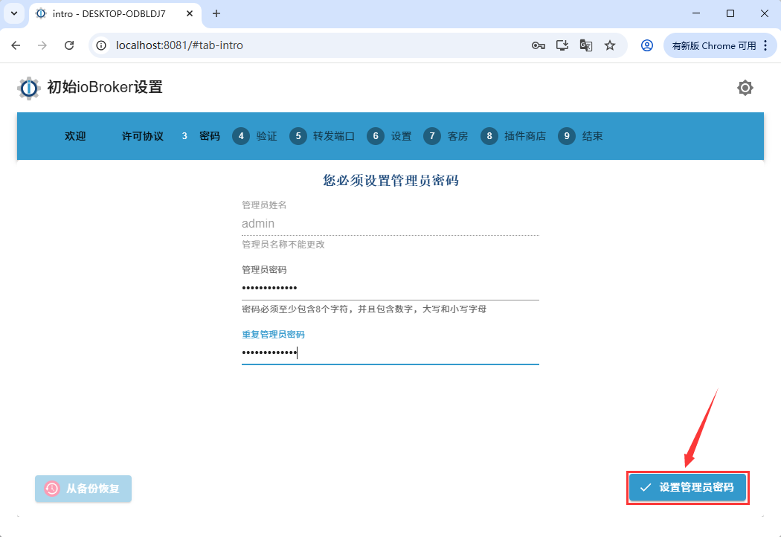Click the ioBroker logo icon
This screenshot has height=537, width=781.
tap(29, 88)
